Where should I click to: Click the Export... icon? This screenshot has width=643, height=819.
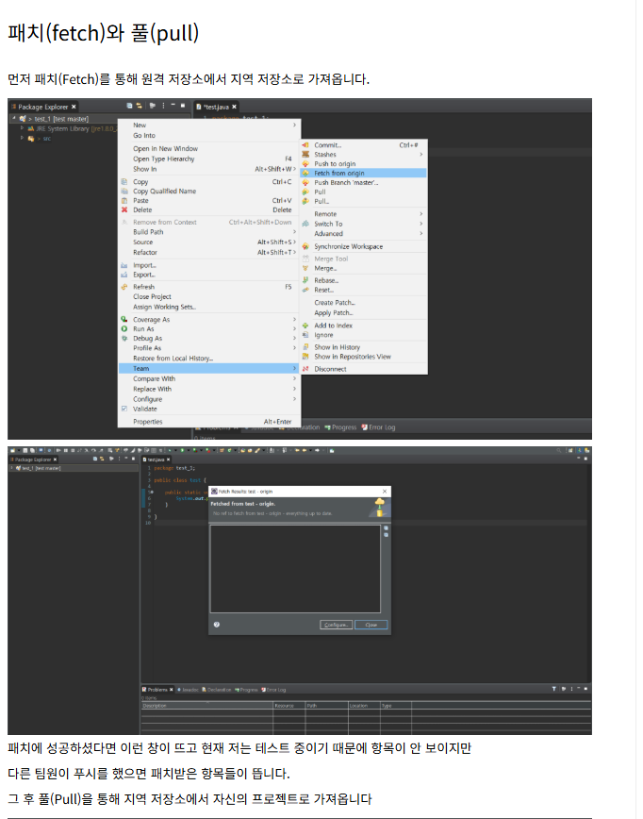click(x=124, y=275)
